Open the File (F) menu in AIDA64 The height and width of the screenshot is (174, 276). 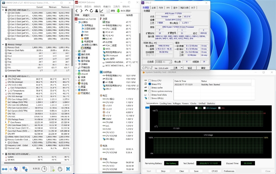click(x=79, y=7)
